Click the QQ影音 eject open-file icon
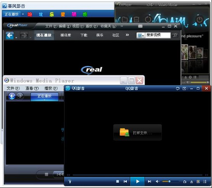Image resolution: width=212 pixels, height=188 pixels. [x=192, y=182]
